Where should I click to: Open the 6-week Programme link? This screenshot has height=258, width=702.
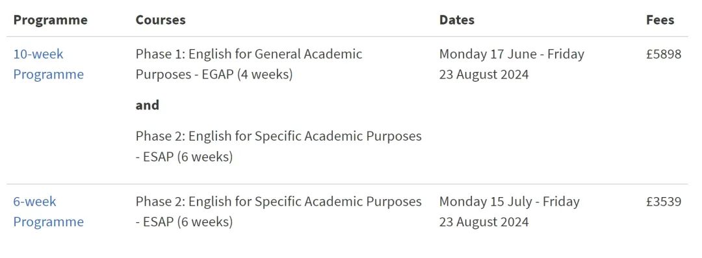tap(48, 211)
